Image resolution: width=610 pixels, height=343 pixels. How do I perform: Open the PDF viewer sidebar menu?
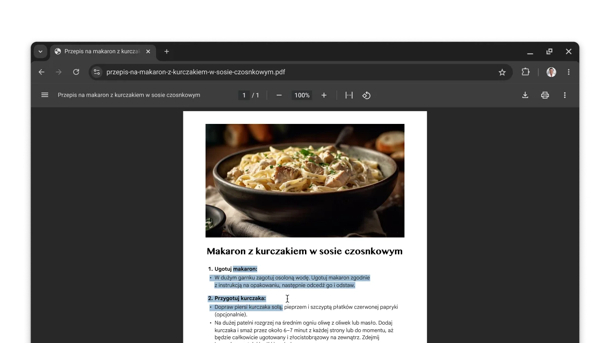(x=44, y=95)
